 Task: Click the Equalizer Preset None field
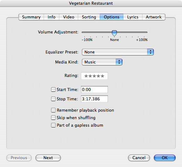(118, 52)
